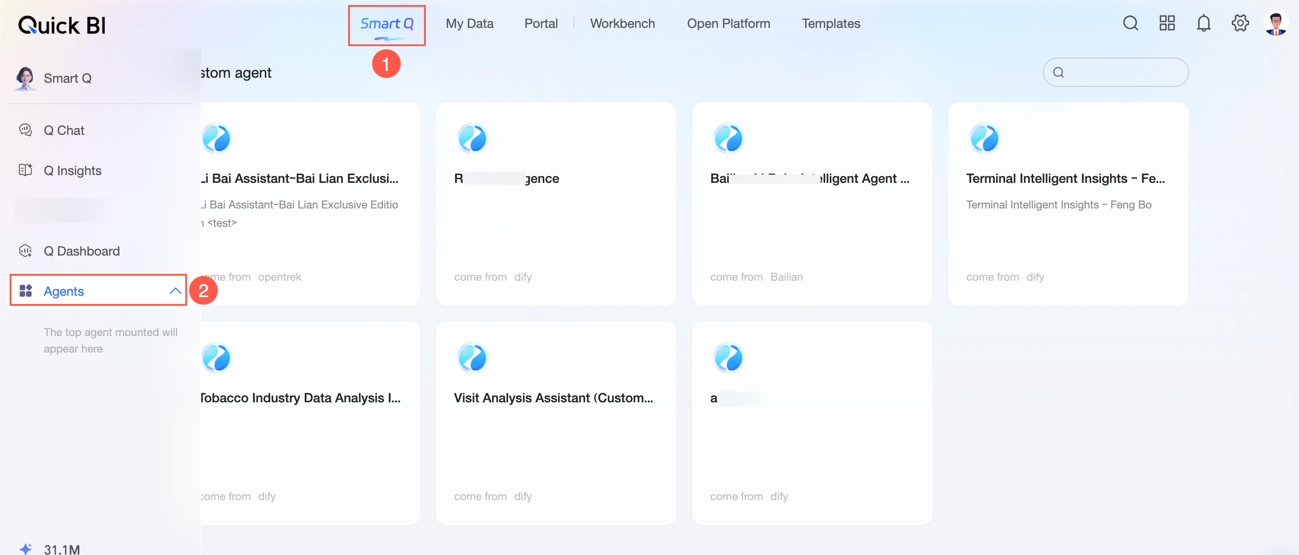Image resolution: width=1299 pixels, height=555 pixels.
Task: Click the user profile avatar
Action: click(1276, 23)
